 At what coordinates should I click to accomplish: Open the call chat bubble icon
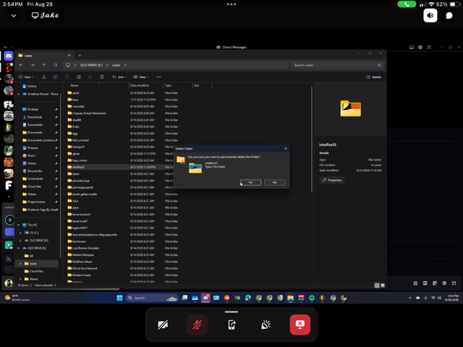tap(449, 15)
